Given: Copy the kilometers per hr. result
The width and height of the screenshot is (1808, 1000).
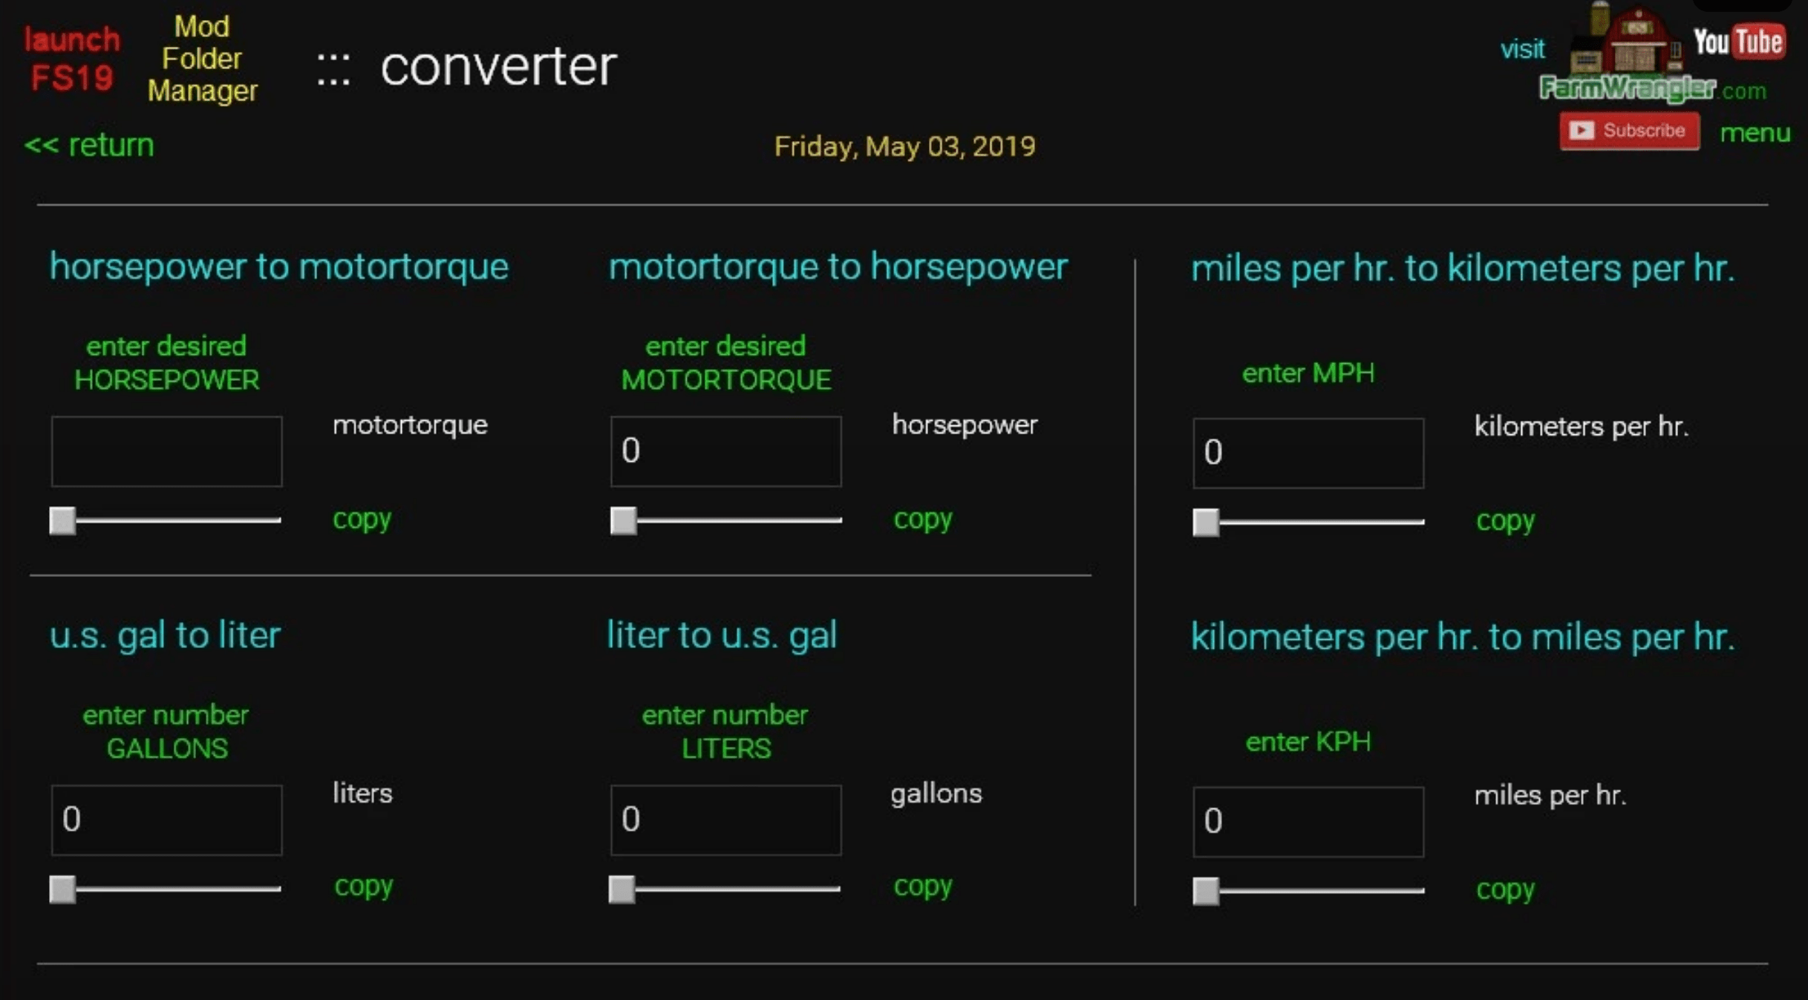Looking at the screenshot, I should point(1504,520).
